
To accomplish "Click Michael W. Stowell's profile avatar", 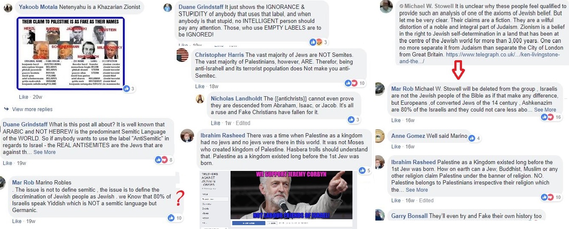I will click(386, 7).
